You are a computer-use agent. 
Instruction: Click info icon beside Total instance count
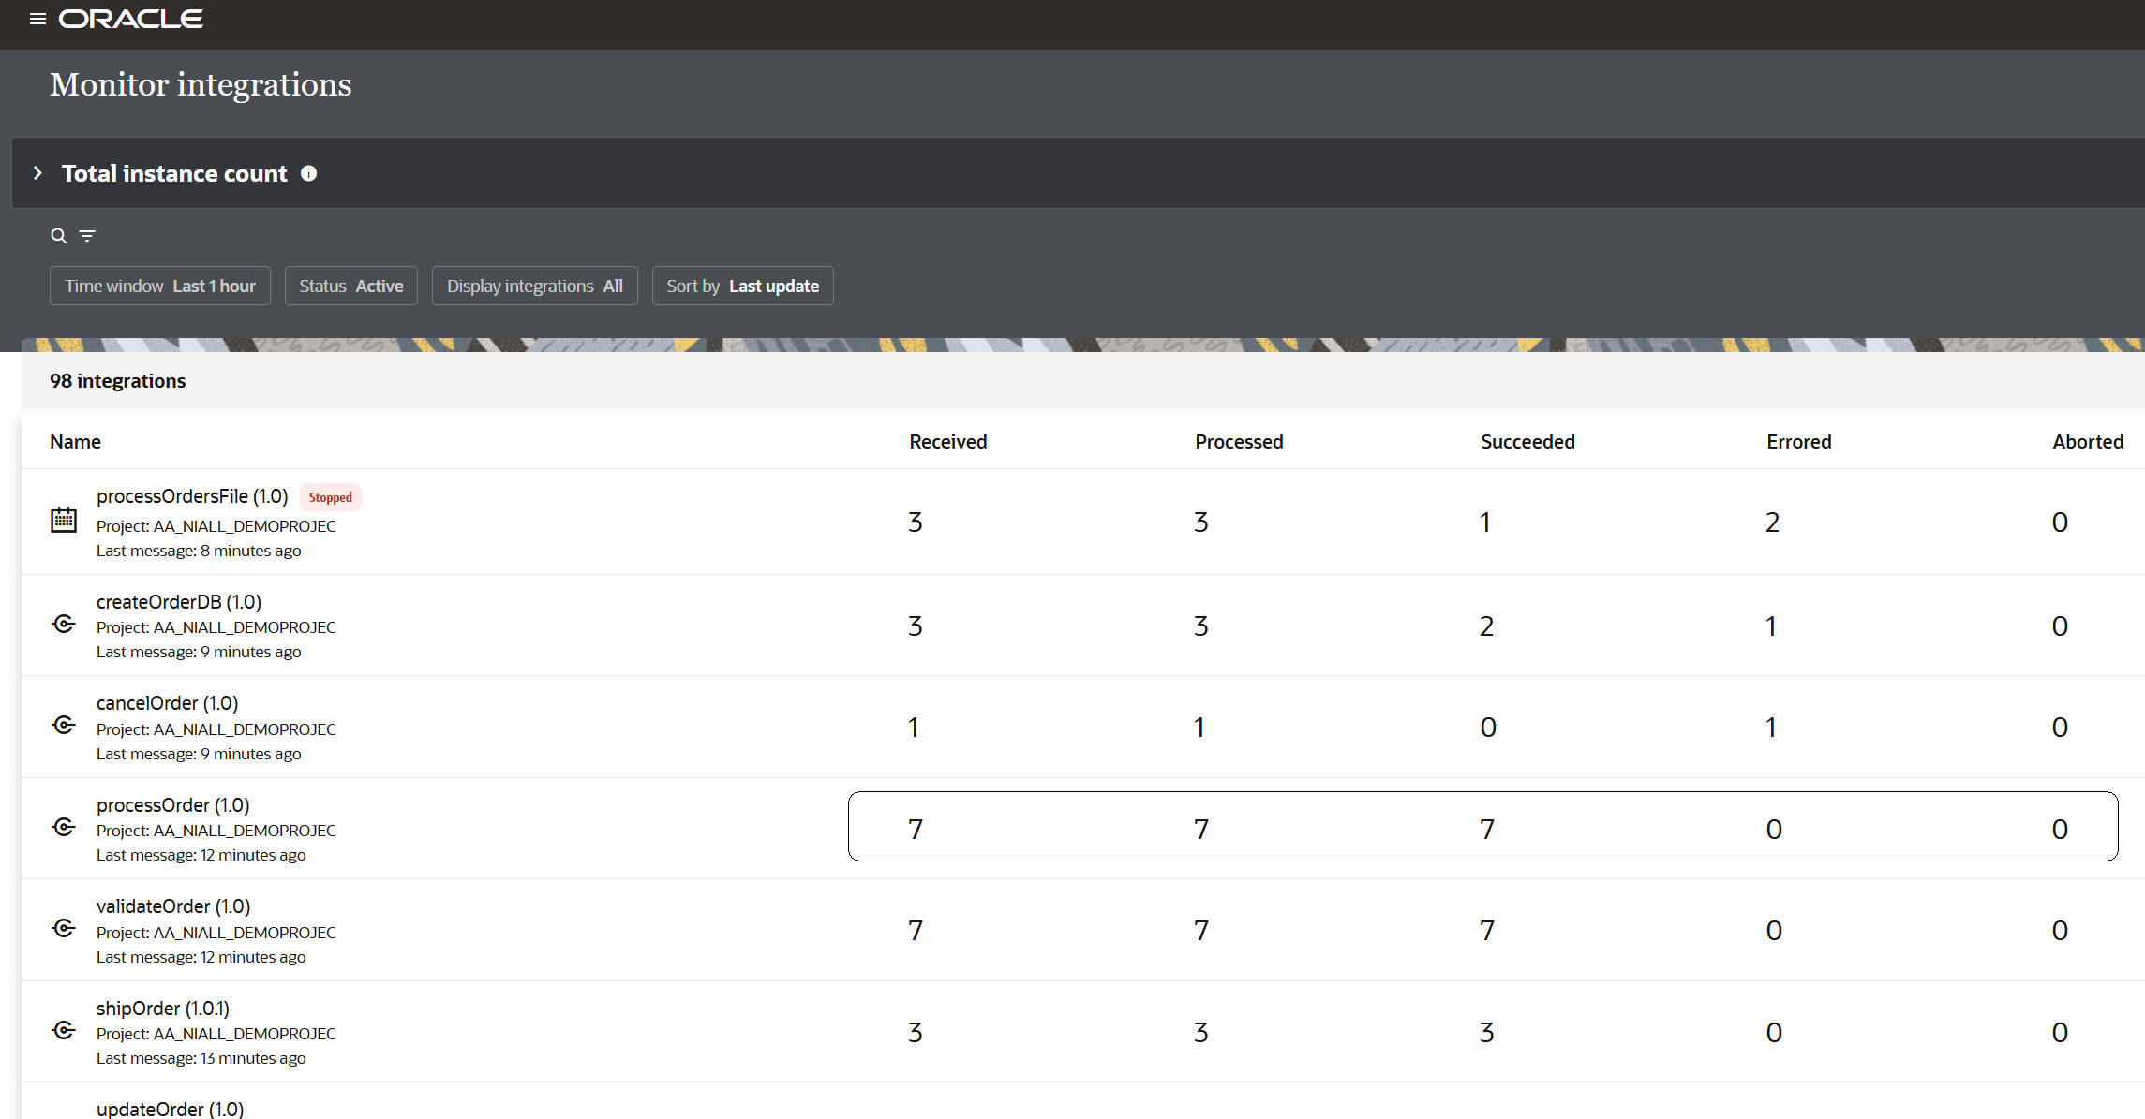308,173
